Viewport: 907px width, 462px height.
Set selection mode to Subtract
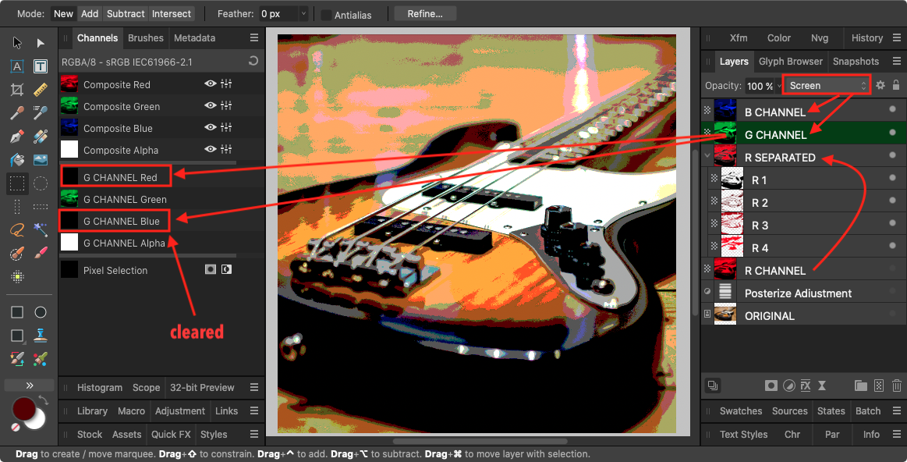125,13
